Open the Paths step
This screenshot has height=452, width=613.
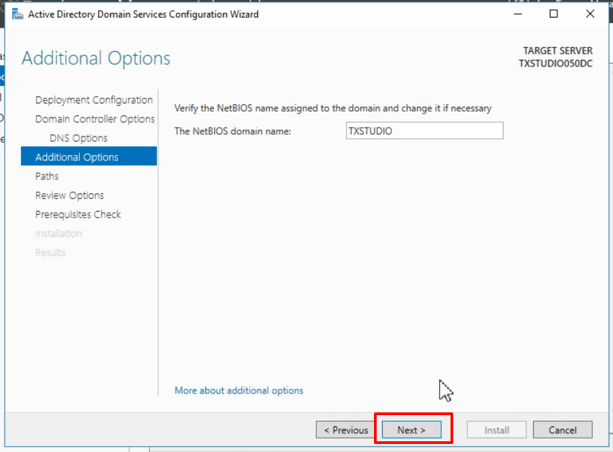click(x=47, y=177)
